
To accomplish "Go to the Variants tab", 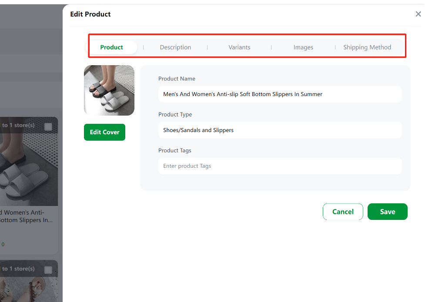I will pyautogui.click(x=239, y=47).
